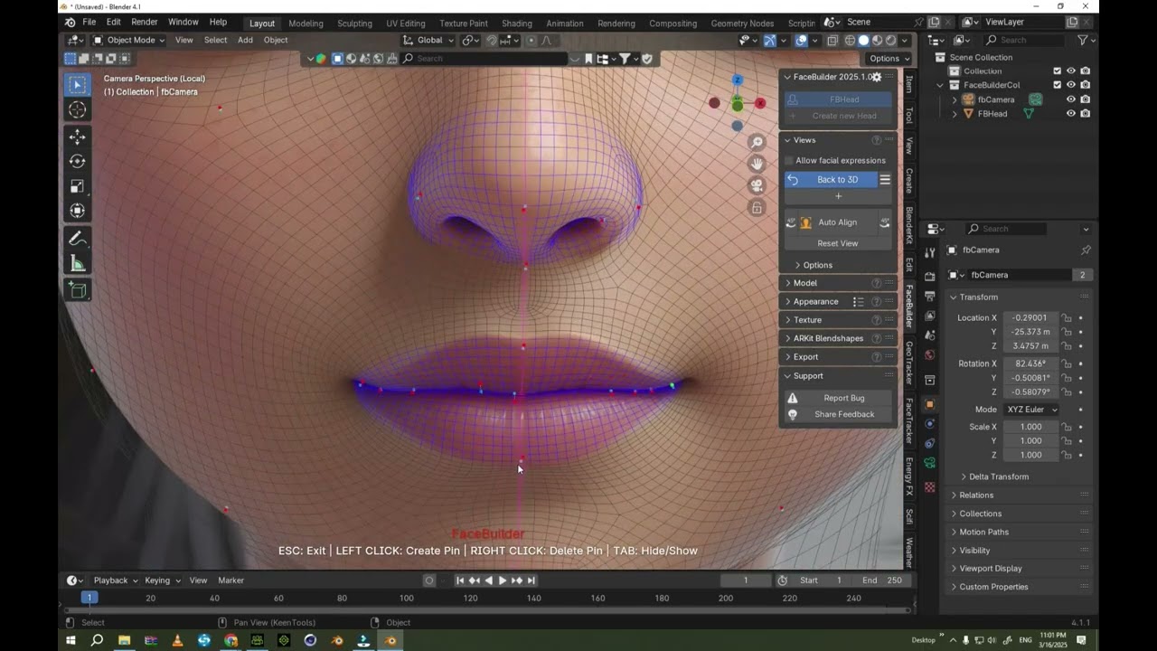Image resolution: width=1157 pixels, height=651 pixels.
Task: Toggle X-ray display in viewport header
Action: 832,41
